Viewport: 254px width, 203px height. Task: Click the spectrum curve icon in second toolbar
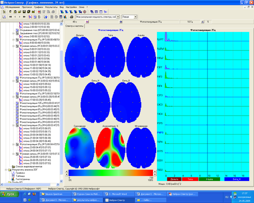coord(4,17)
